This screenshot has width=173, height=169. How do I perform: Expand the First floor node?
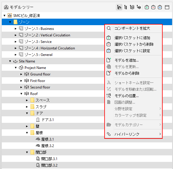click(x=21, y=81)
